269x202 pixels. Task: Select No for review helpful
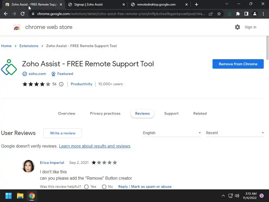[104, 187]
